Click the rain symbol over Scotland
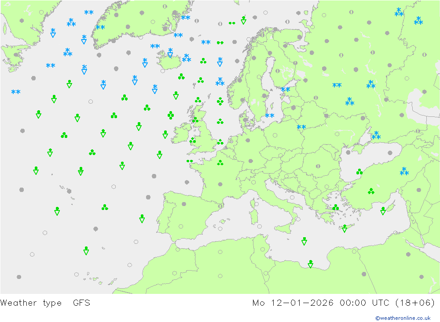The height and width of the screenshot is (322, 440). 195,120
